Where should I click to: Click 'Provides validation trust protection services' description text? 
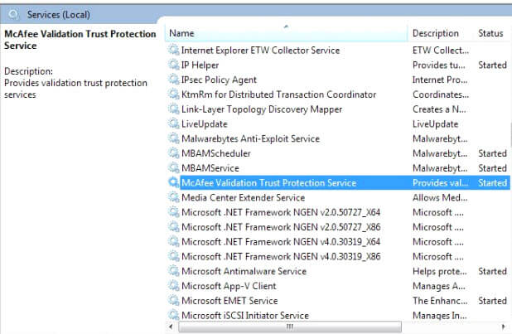tap(75, 89)
